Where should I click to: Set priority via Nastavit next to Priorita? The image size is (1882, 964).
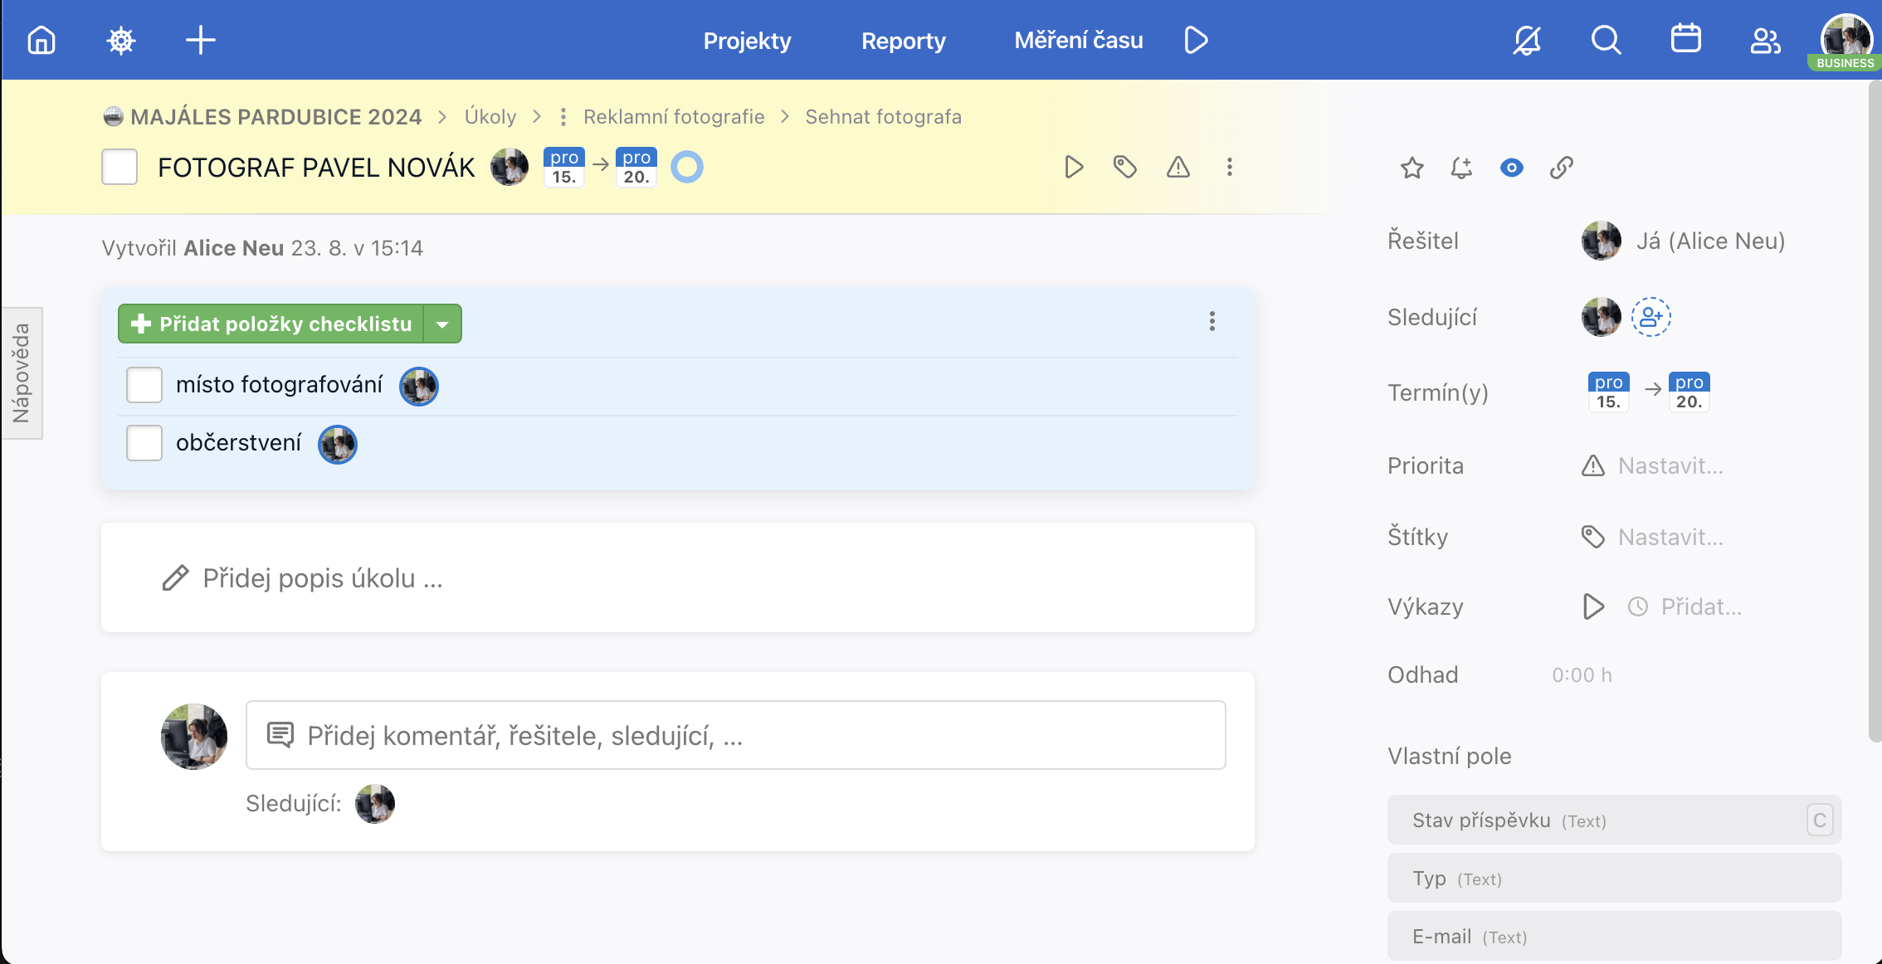[1670, 465]
